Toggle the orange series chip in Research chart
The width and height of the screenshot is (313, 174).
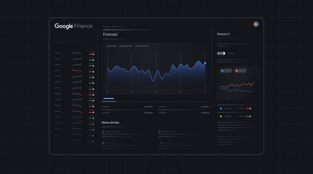click(x=240, y=71)
